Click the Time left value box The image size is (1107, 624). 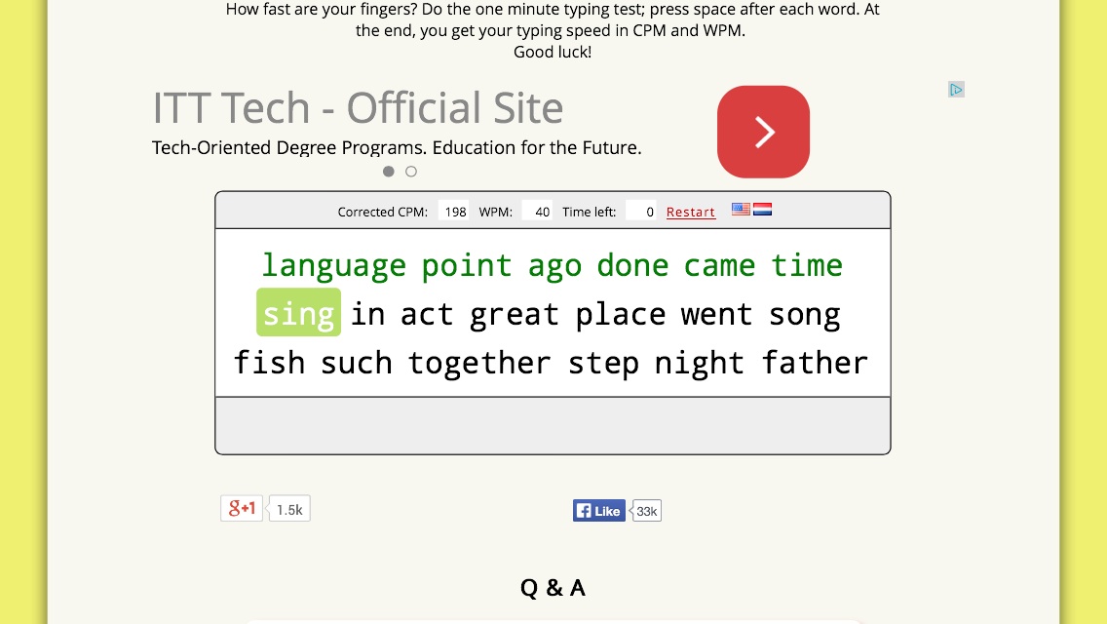pyautogui.click(x=641, y=212)
